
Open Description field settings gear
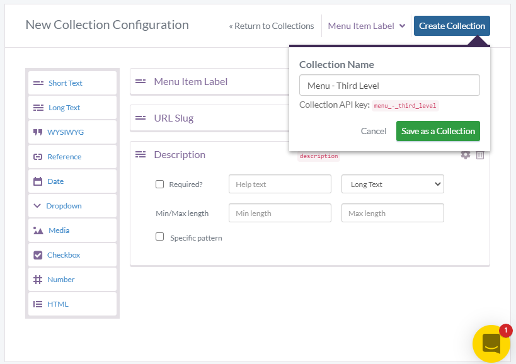pos(466,155)
